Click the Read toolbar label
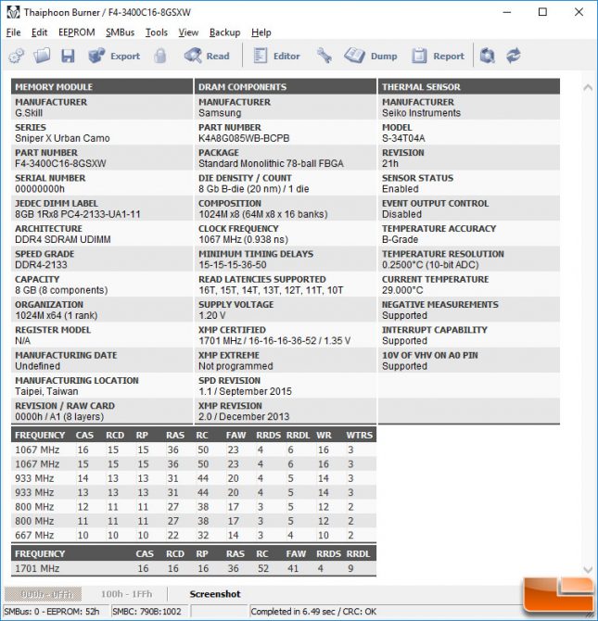 click(218, 57)
